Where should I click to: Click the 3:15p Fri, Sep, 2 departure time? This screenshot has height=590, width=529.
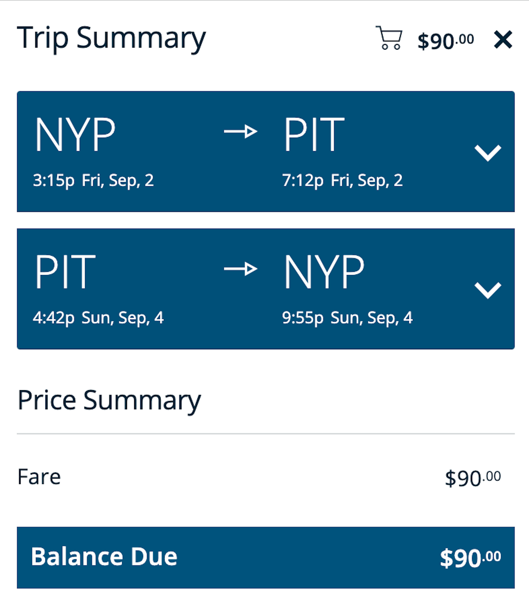coord(93,181)
